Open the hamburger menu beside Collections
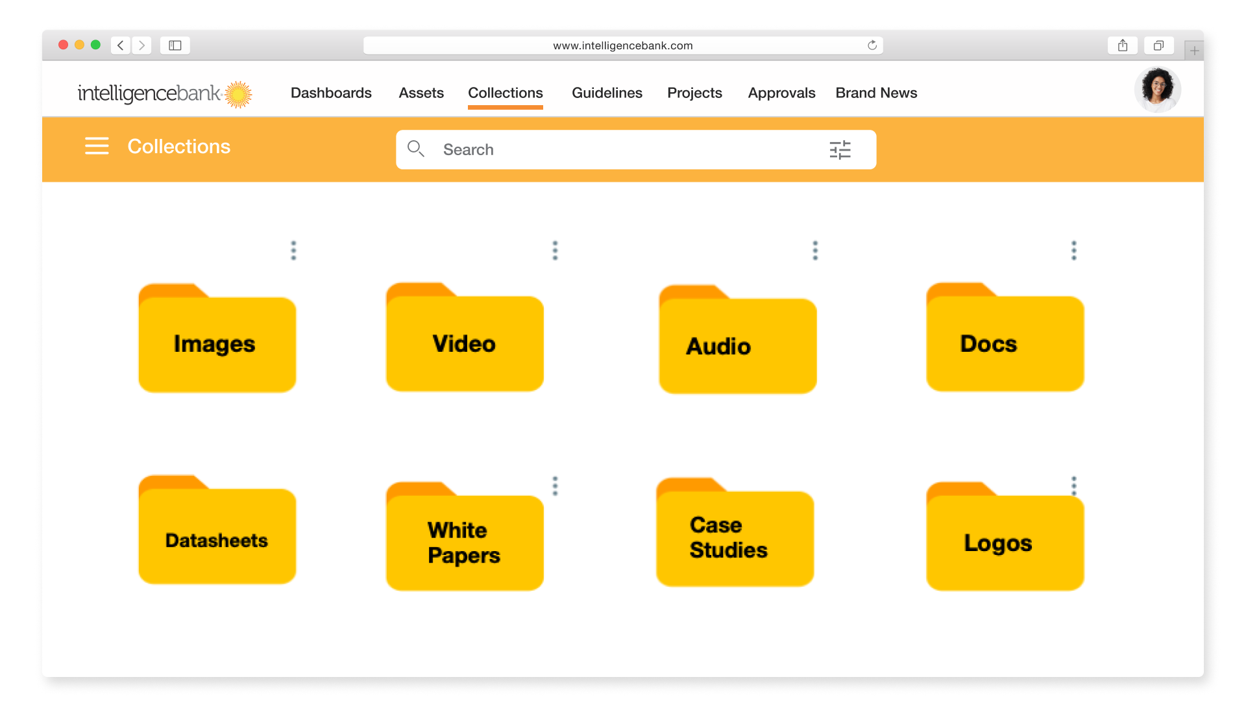1246x701 pixels. 97,146
